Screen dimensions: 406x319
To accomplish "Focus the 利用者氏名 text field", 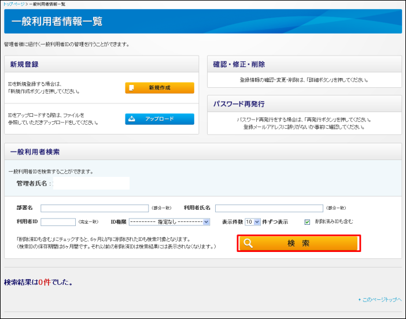I will coord(269,208).
